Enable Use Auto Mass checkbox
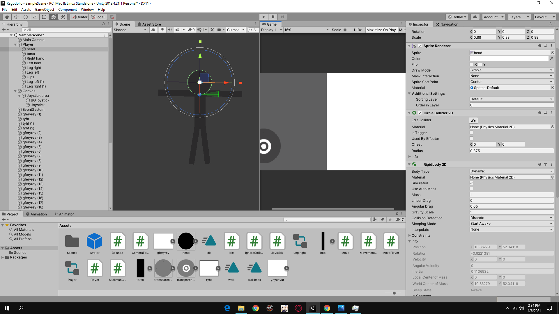559x314 pixels. 471,189
